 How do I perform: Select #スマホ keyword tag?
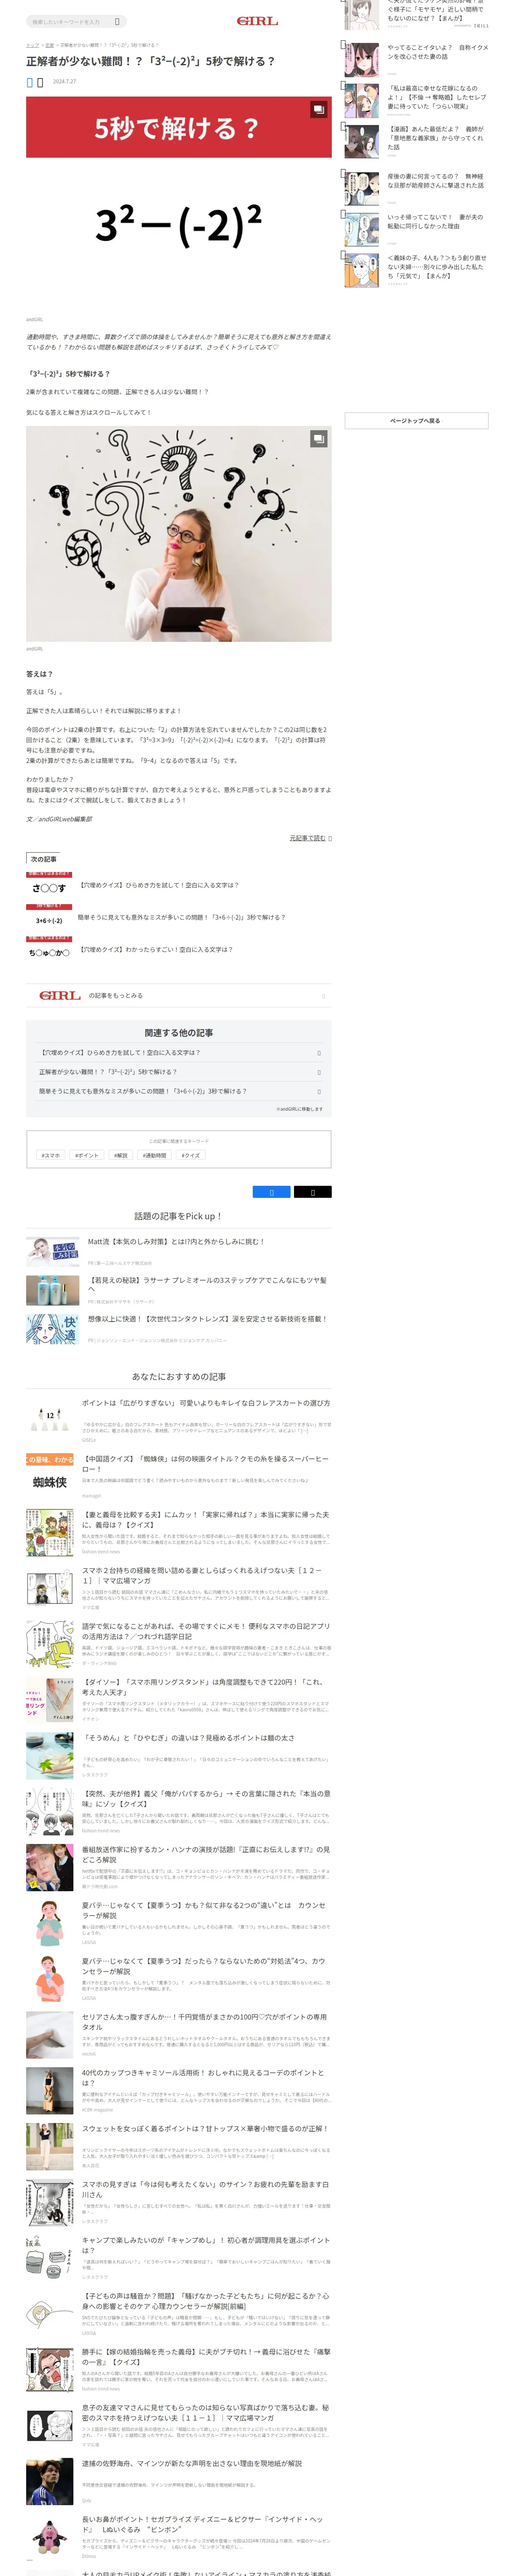pos(51,1155)
